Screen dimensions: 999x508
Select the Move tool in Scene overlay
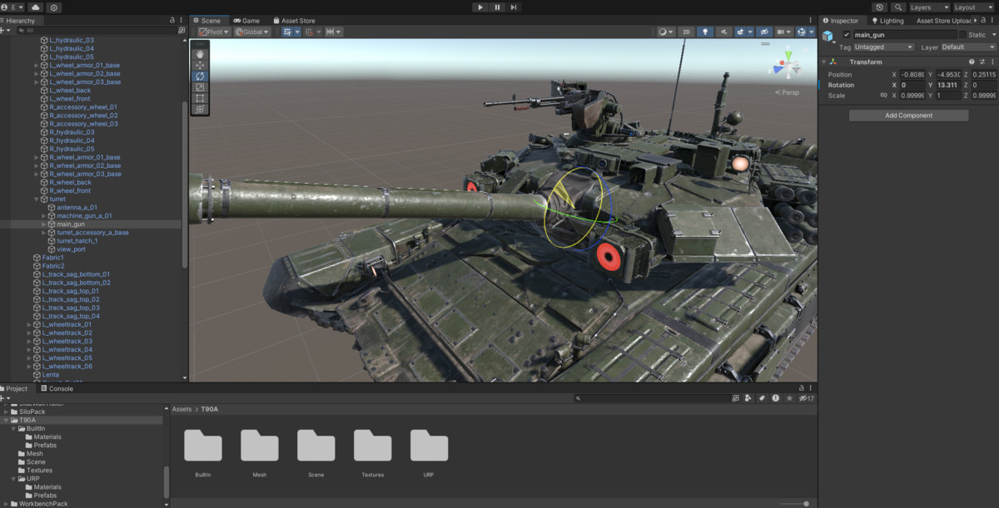coord(200,65)
